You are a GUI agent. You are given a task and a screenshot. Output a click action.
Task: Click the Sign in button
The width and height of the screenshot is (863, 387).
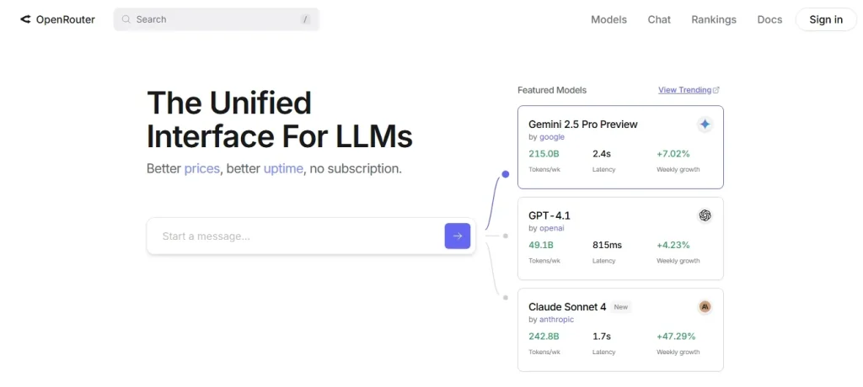tap(826, 19)
